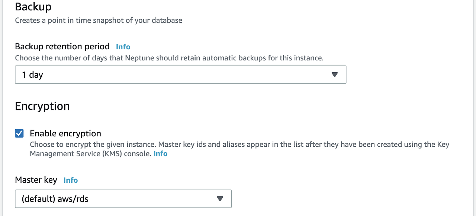
Task: Click the Master key selection field
Action: pyautogui.click(x=123, y=199)
